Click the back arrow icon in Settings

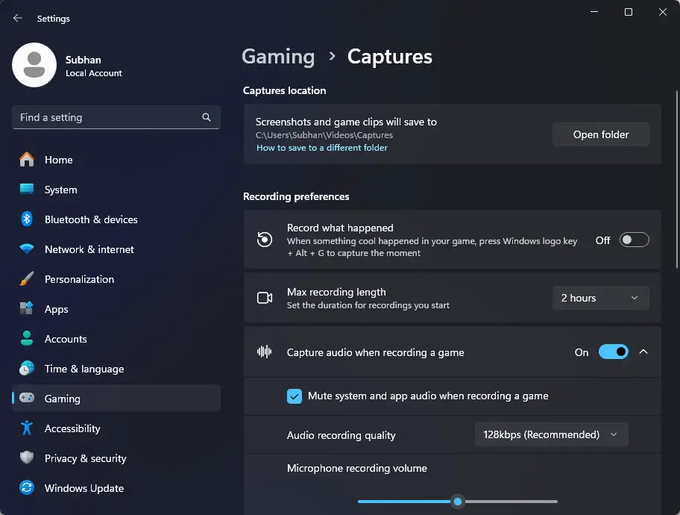coord(17,18)
